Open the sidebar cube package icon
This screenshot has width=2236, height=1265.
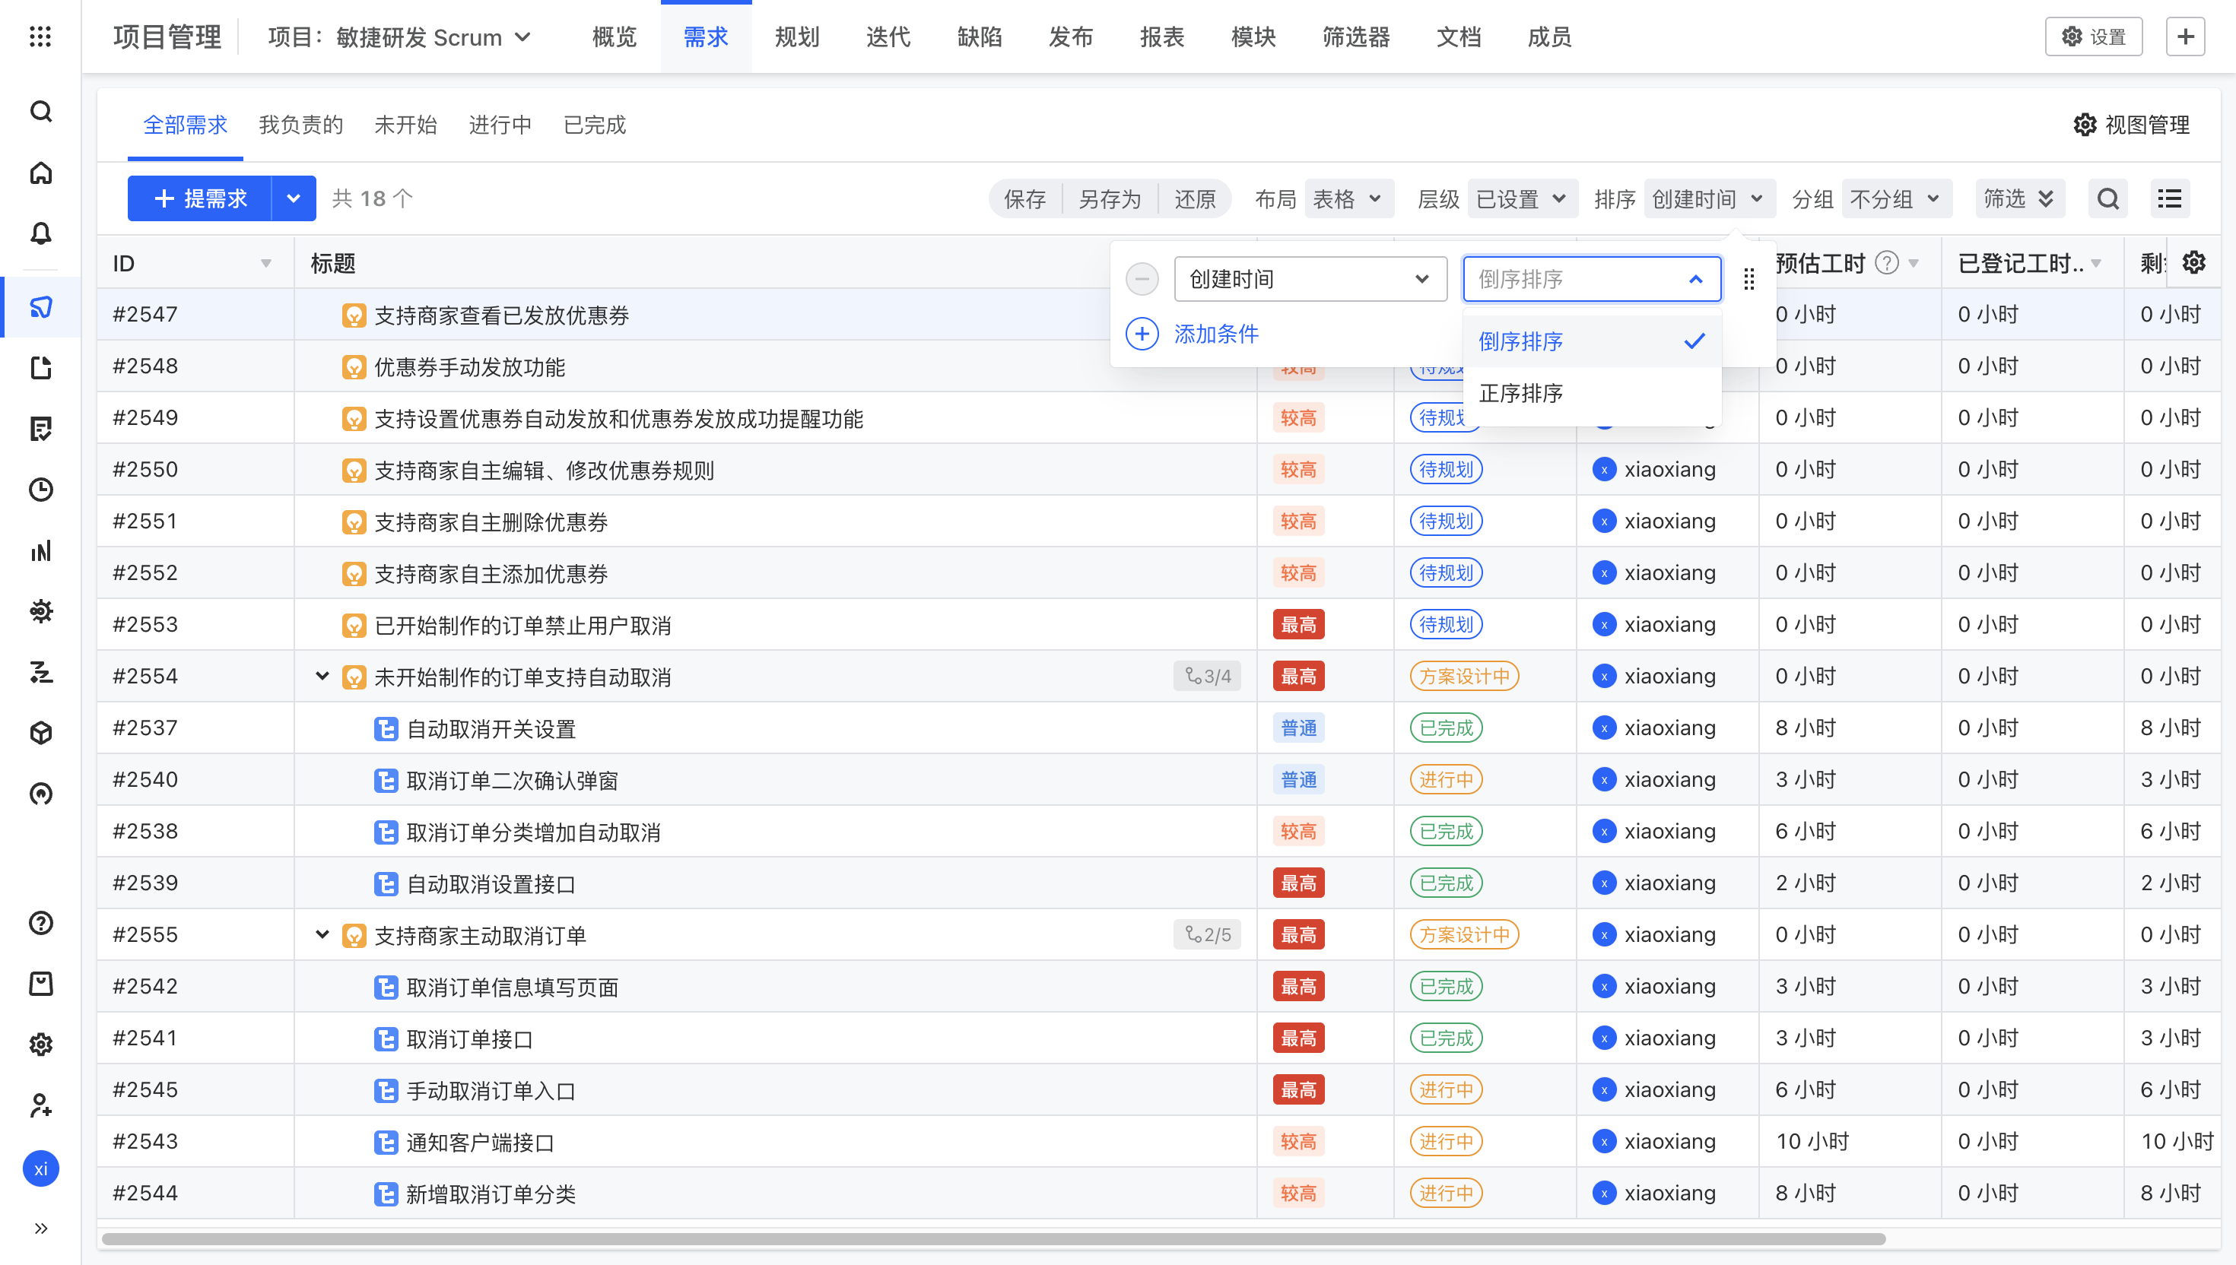[40, 734]
